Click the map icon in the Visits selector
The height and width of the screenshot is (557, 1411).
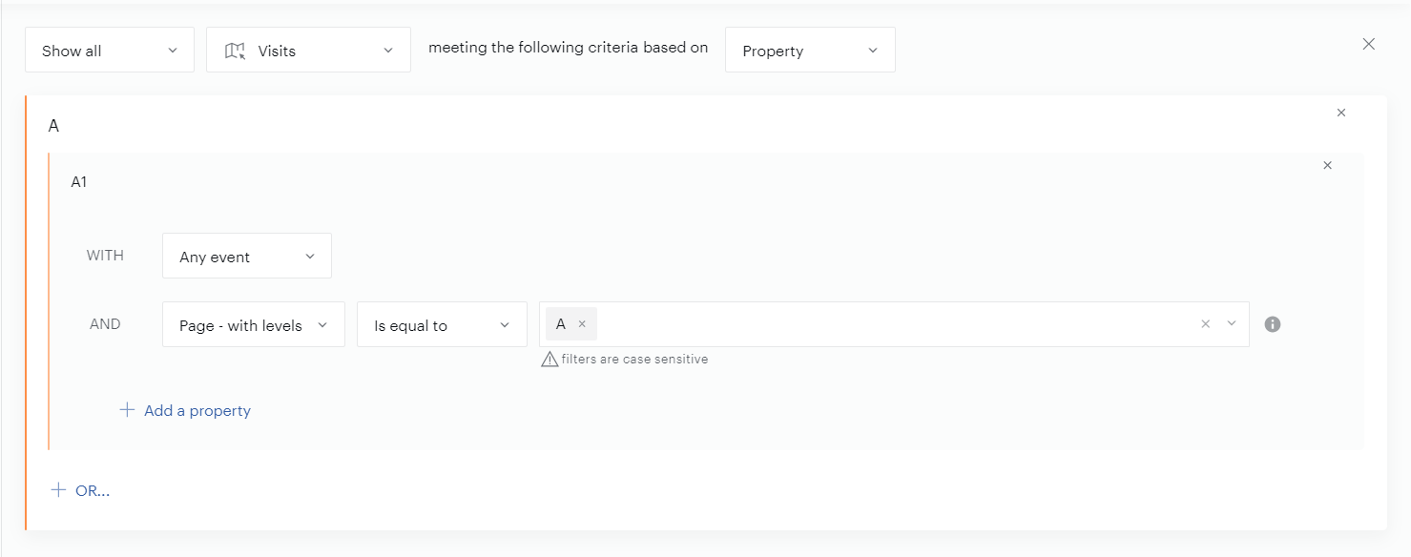[235, 51]
